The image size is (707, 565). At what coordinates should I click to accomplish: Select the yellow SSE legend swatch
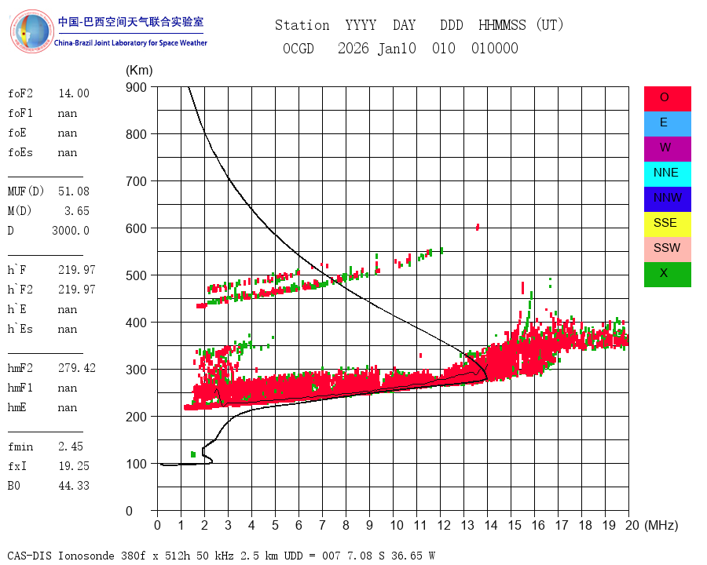667,224
